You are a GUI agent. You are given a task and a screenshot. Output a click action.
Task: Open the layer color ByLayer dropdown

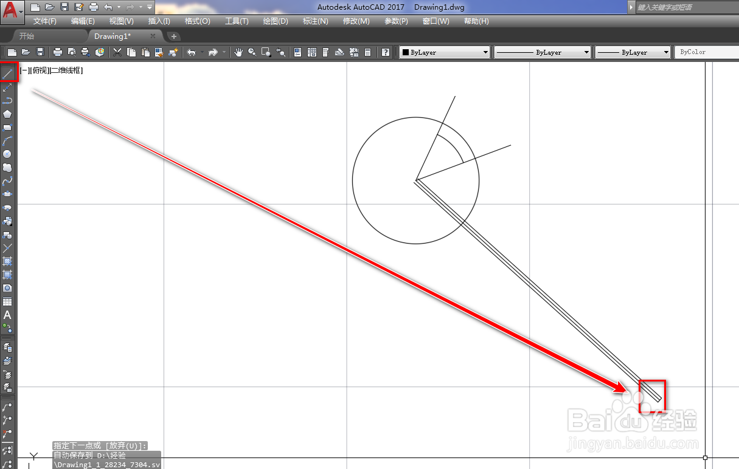(x=445, y=52)
